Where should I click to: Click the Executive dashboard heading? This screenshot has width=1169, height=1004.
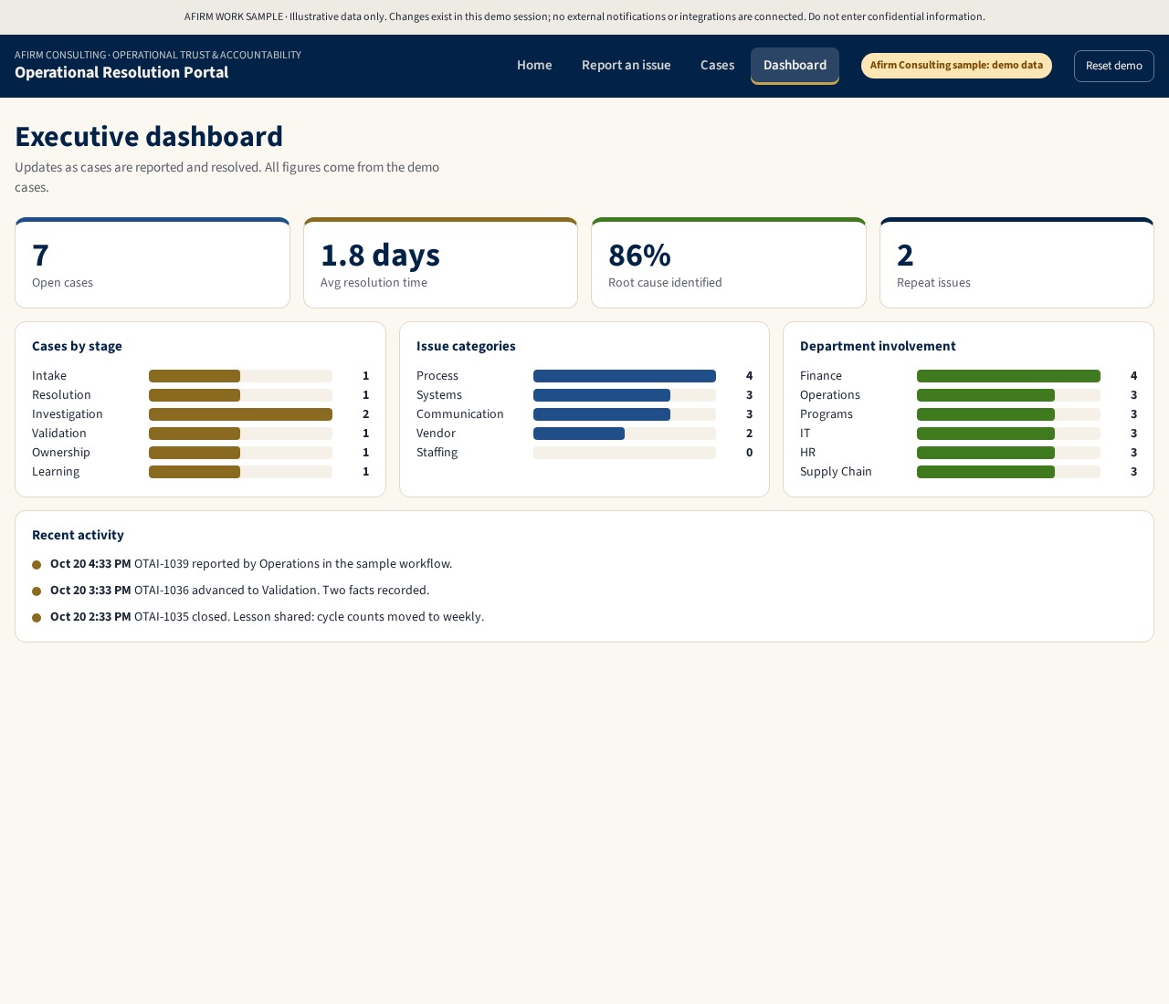pyautogui.click(x=149, y=137)
